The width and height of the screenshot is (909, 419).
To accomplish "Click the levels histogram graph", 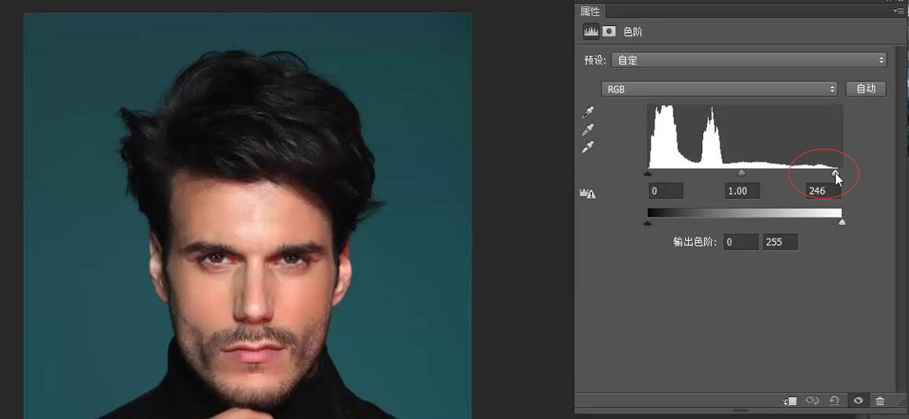I will click(x=745, y=137).
